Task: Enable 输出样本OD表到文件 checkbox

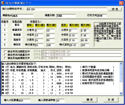Action: point(5,51)
